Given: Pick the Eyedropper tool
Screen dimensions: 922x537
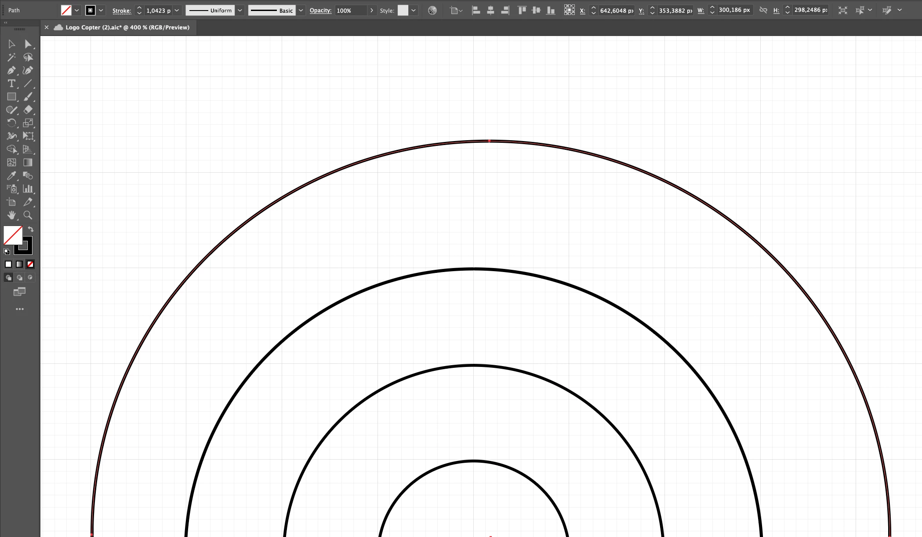Looking at the screenshot, I should pyautogui.click(x=11, y=176).
